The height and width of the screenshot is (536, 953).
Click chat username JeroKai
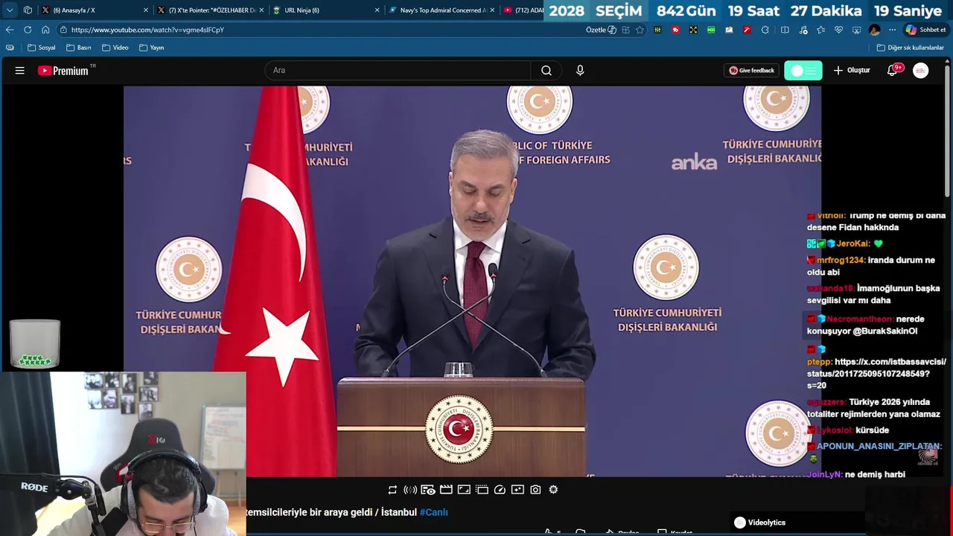pyautogui.click(x=852, y=243)
